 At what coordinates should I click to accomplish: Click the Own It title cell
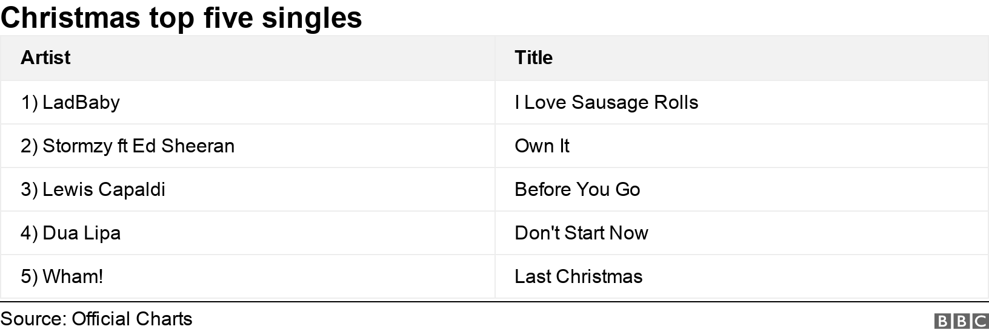(x=542, y=146)
